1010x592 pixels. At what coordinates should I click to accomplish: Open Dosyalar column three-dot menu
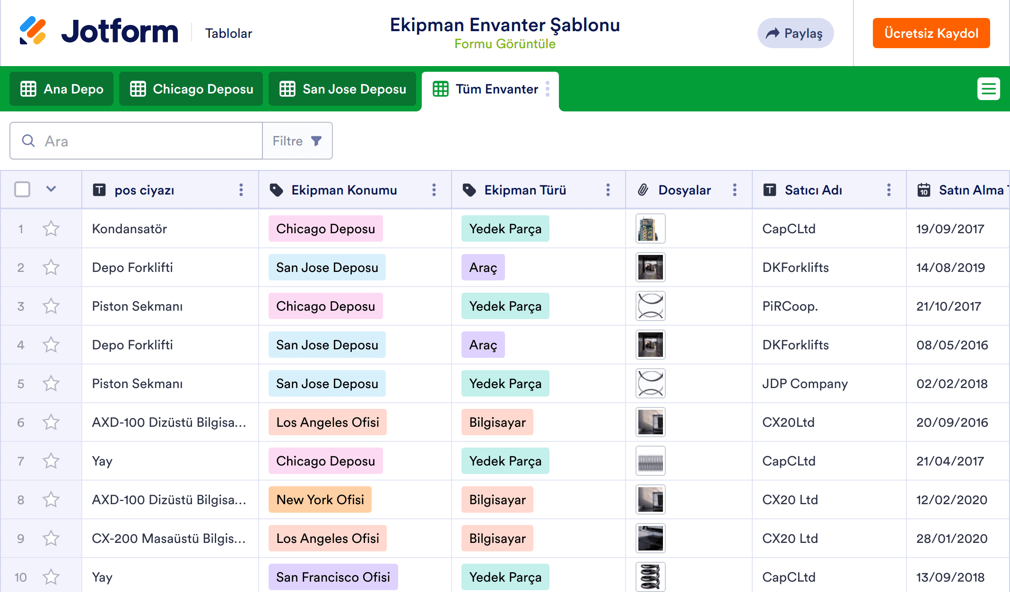point(735,190)
